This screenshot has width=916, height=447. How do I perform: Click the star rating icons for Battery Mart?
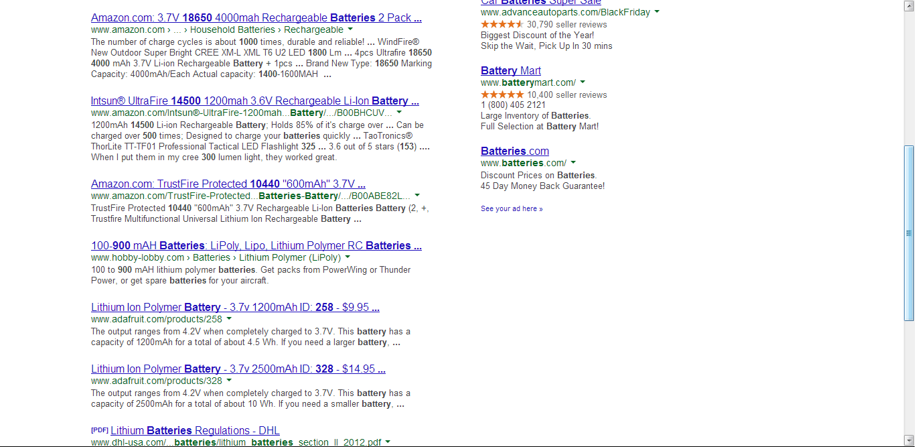point(502,94)
